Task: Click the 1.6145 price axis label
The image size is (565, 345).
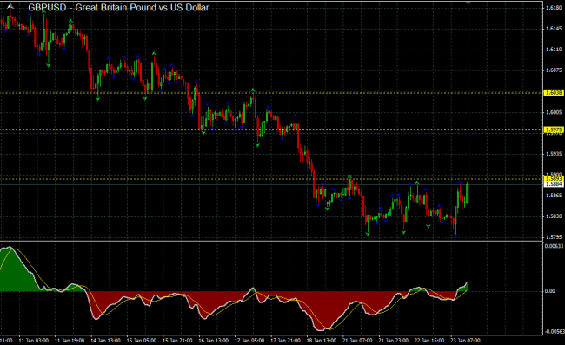Action: pos(554,29)
